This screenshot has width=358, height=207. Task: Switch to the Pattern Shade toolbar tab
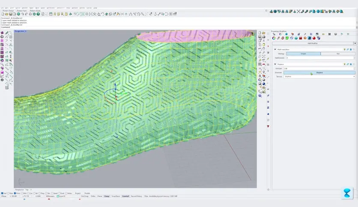tap(35, 11)
